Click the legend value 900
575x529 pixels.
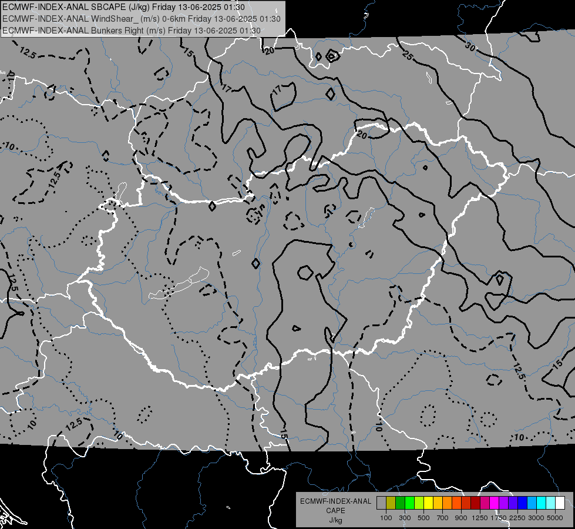click(x=461, y=518)
